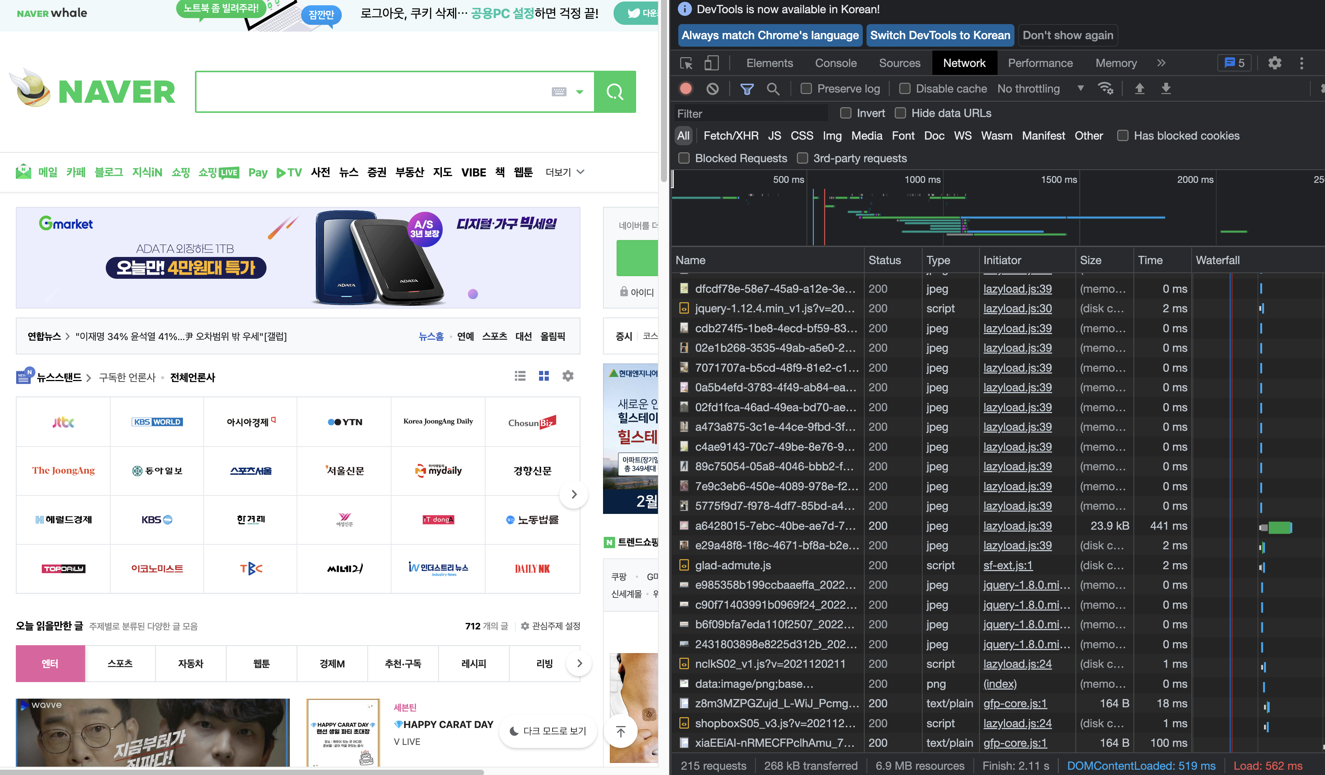
Task: Open the lazyload.js:30 initiator link
Action: click(1017, 309)
